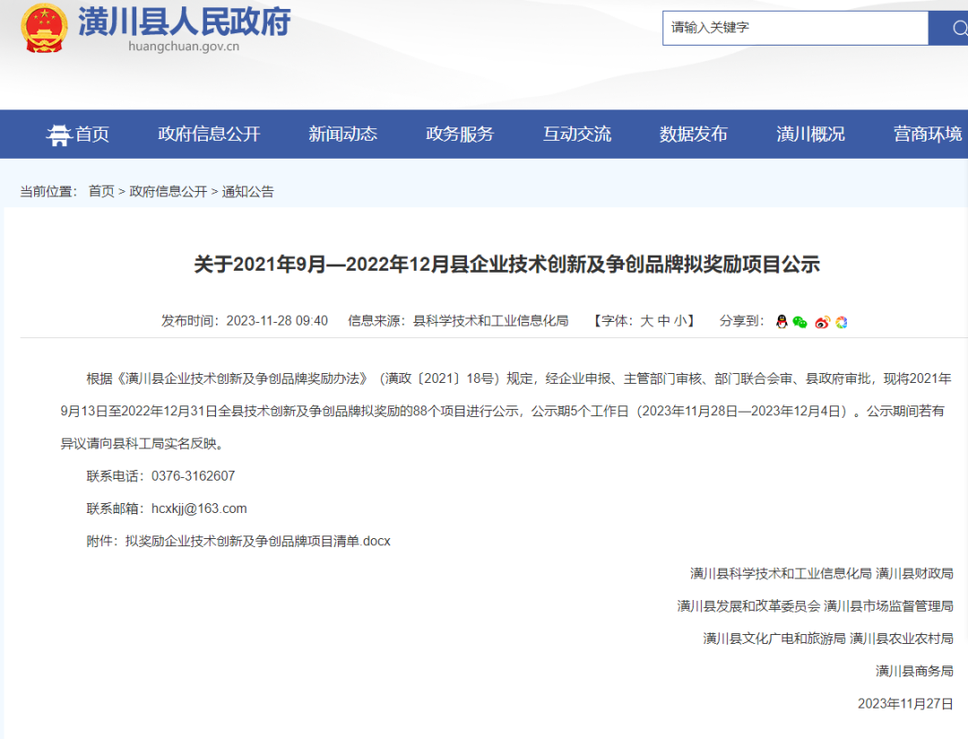Viewport: 968px width, 739px height.
Task: Click the article headline 关于2021年9月—2022年12月
Action: tap(506, 265)
